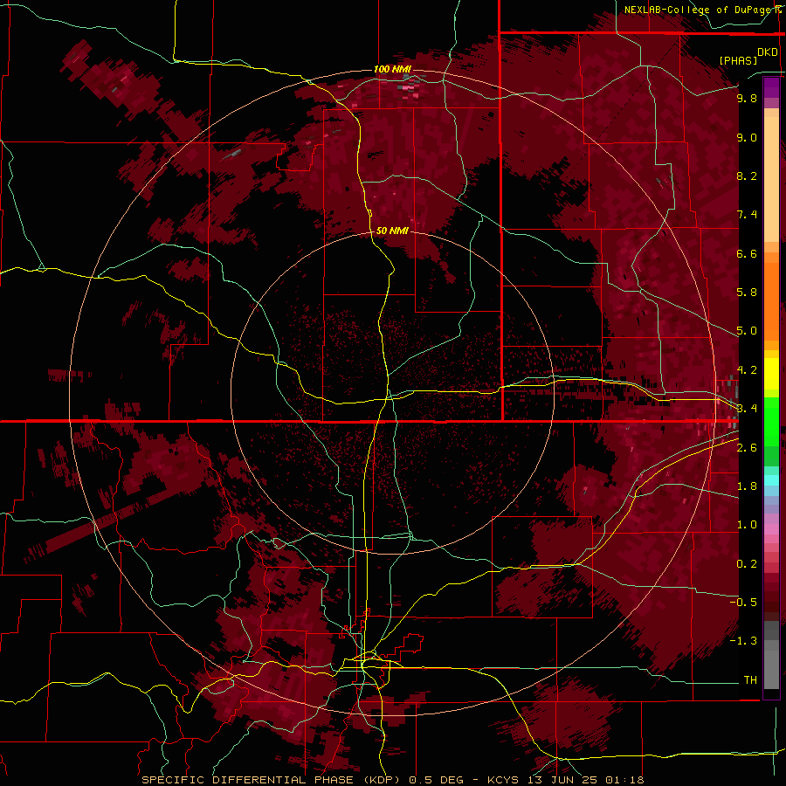786x786 pixels.
Task: Pick the yellow segment of the color bar
Action: [771, 374]
